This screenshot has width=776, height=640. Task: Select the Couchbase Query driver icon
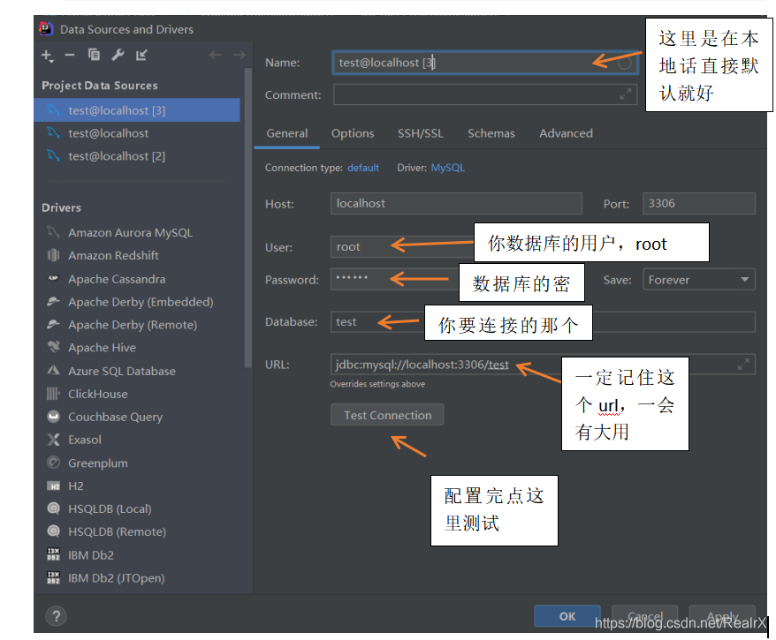pos(53,417)
